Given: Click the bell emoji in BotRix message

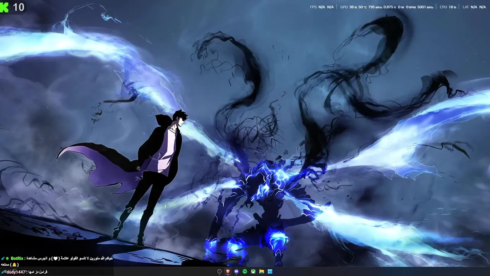Looking at the screenshot, I should coord(14,264).
